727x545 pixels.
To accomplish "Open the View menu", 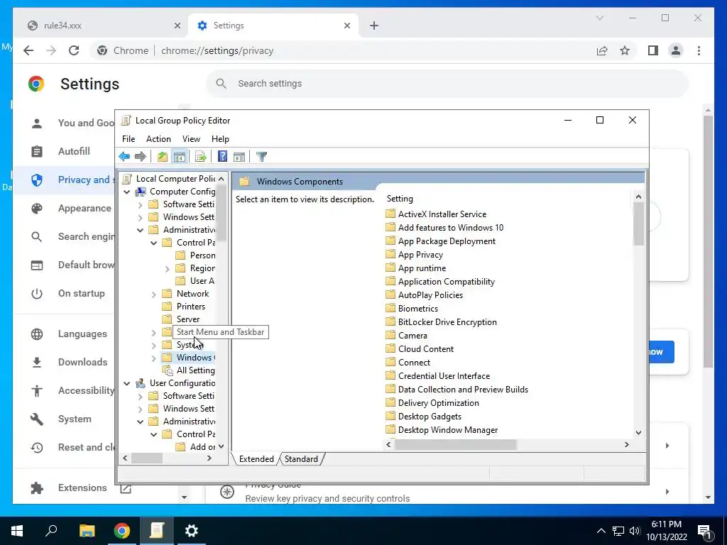I will [191, 139].
